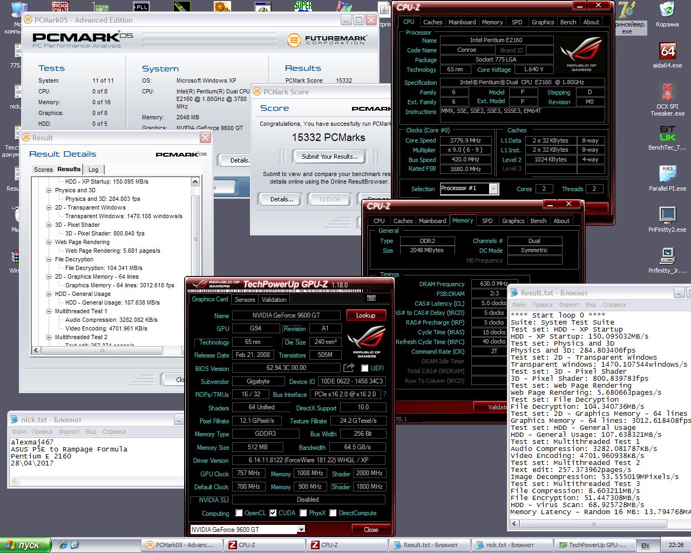
Task: Collapse the Web Page Rendering node
Action: (49, 242)
